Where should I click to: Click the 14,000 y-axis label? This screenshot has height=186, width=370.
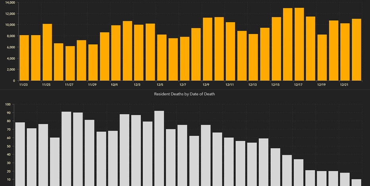pos(10,3)
